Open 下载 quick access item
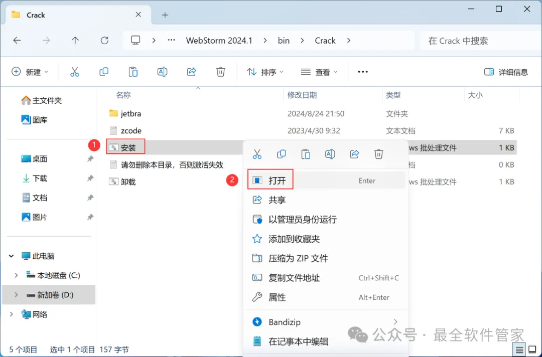Screen dimensions: 542x357 coord(35,178)
